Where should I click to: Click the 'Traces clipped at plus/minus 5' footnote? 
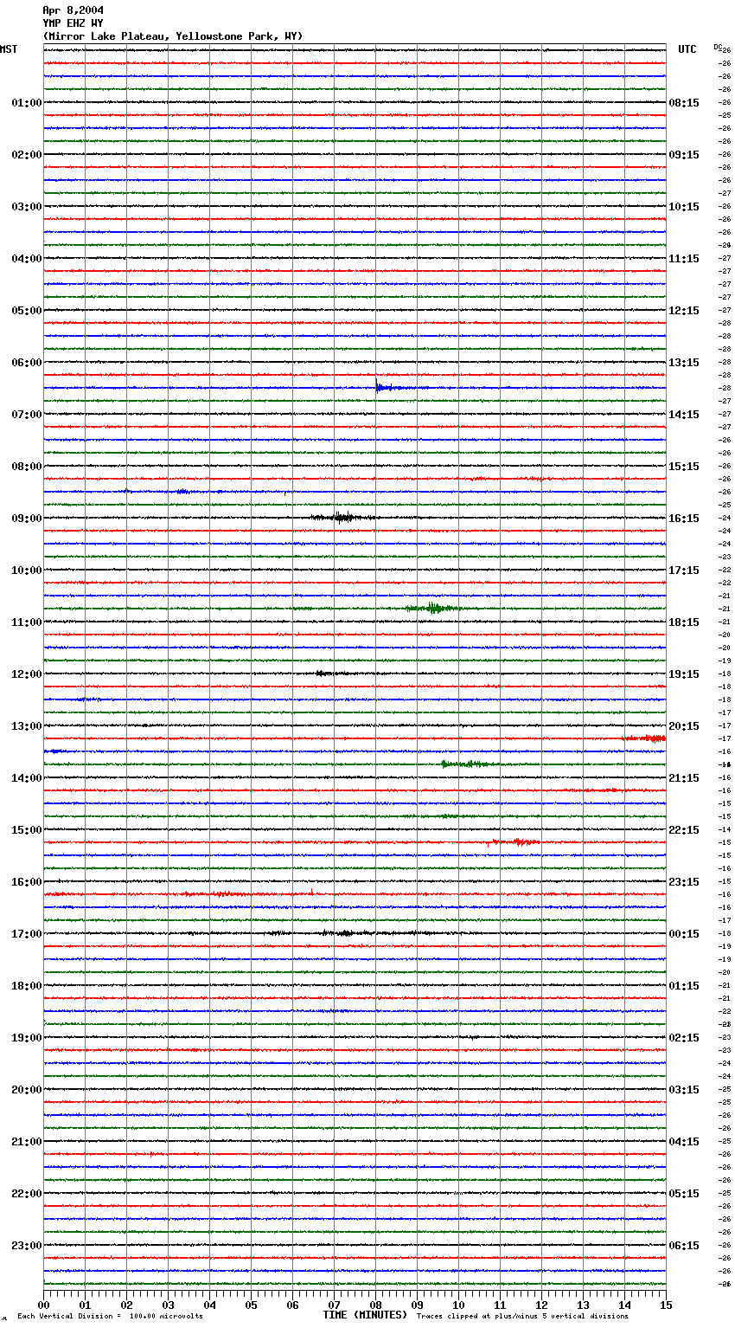click(x=522, y=1316)
